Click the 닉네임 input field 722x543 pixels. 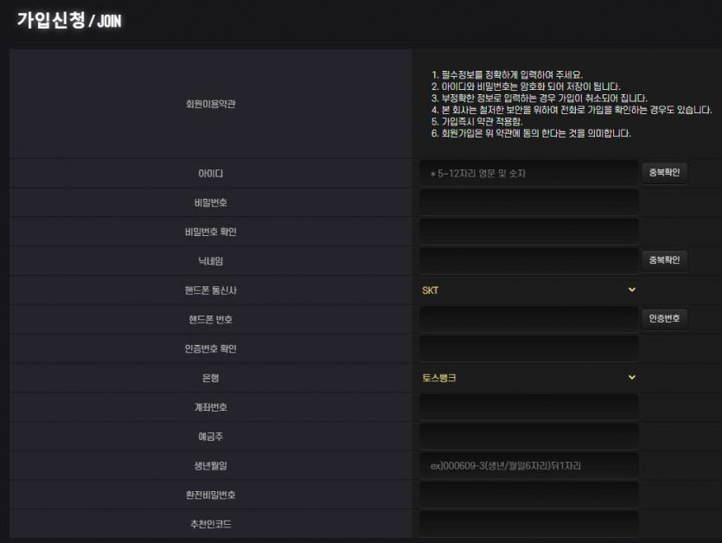[528, 261]
